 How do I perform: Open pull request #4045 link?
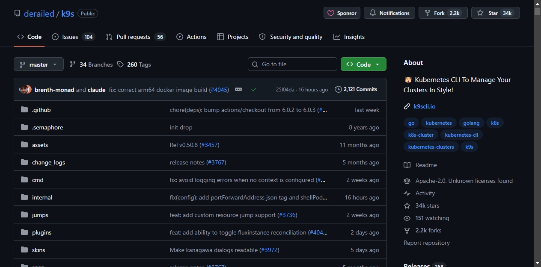click(x=219, y=90)
